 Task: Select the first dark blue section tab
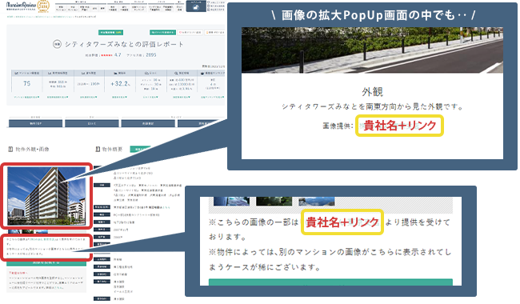pyautogui.click(x=35, y=123)
